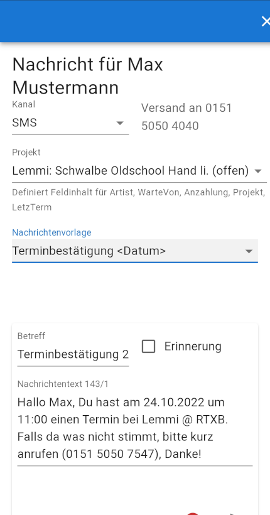
Task: Click the Kanal label above SMS
Action: [x=23, y=104]
